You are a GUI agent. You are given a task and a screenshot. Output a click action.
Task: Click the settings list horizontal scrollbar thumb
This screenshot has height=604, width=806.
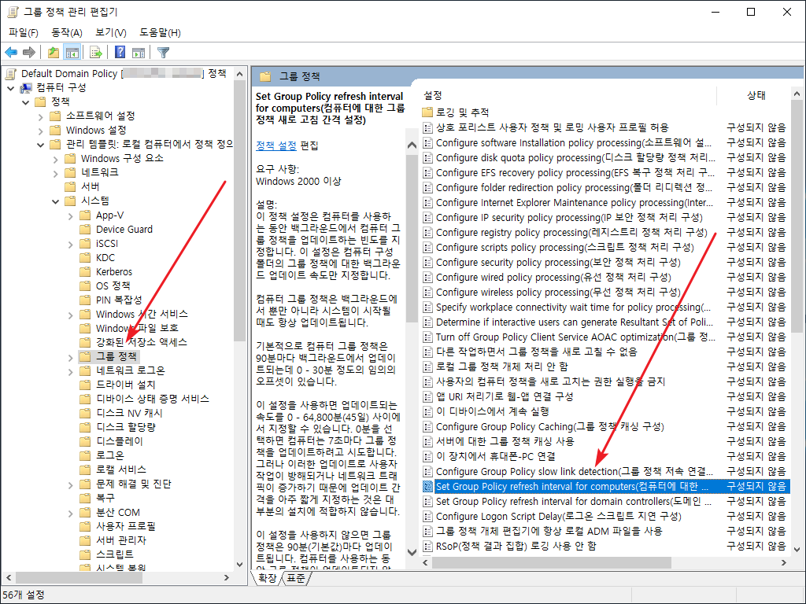coord(552,563)
